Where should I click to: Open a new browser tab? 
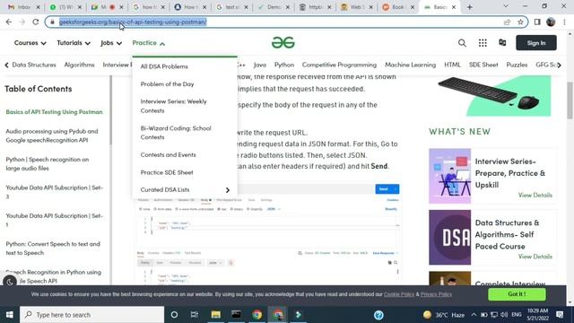click(470, 7)
